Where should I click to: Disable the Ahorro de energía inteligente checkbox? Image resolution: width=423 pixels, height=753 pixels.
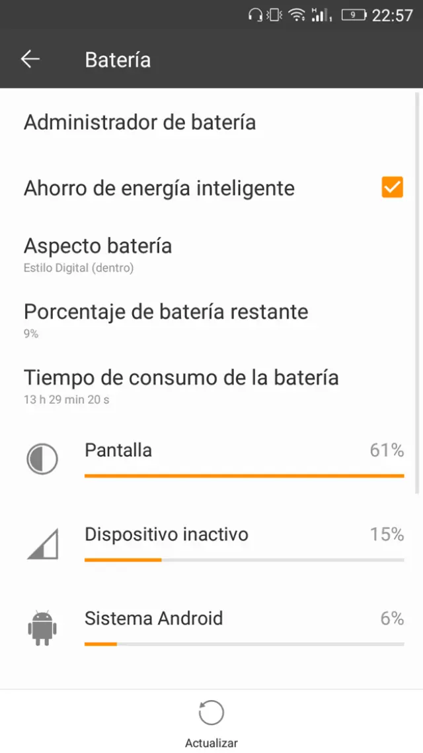point(392,187)
